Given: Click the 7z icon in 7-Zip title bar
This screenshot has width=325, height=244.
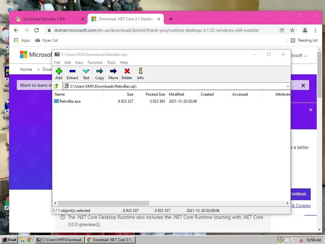Looking at the screenshot, I should click(x=57, y=55).
